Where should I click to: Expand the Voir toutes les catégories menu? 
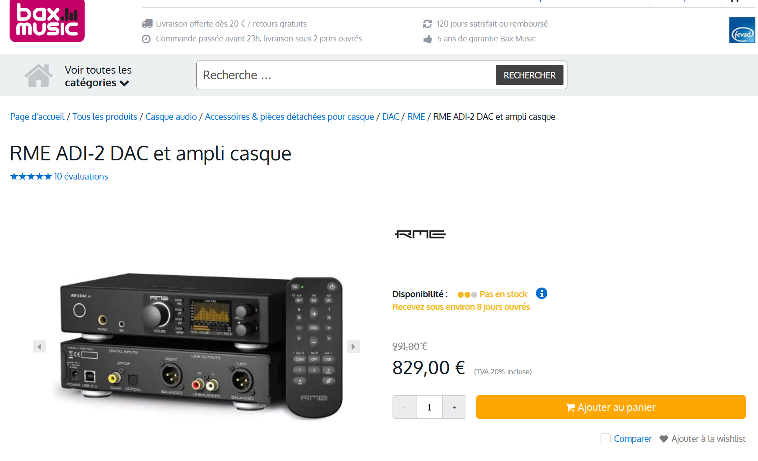[98, 76]
